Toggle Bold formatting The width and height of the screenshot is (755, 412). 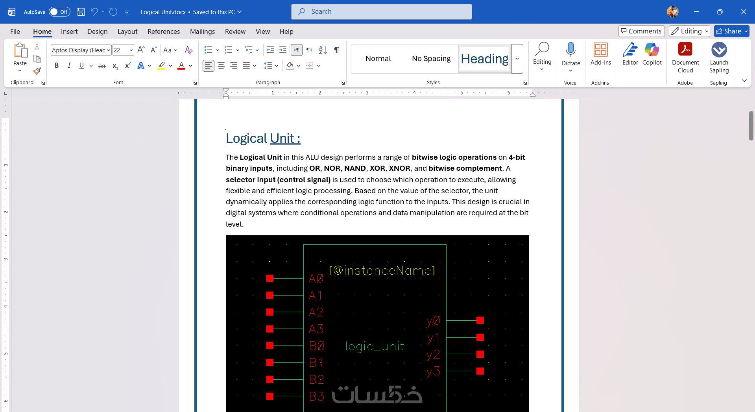coord(57,66)
